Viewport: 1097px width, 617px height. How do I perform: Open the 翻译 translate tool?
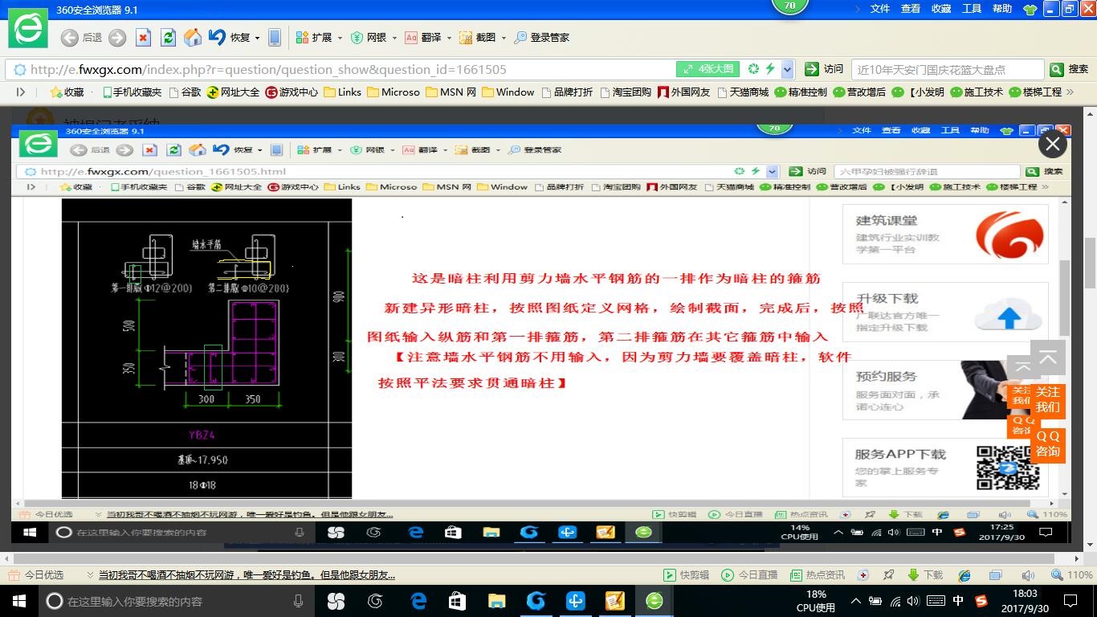[x=423, y=37]
